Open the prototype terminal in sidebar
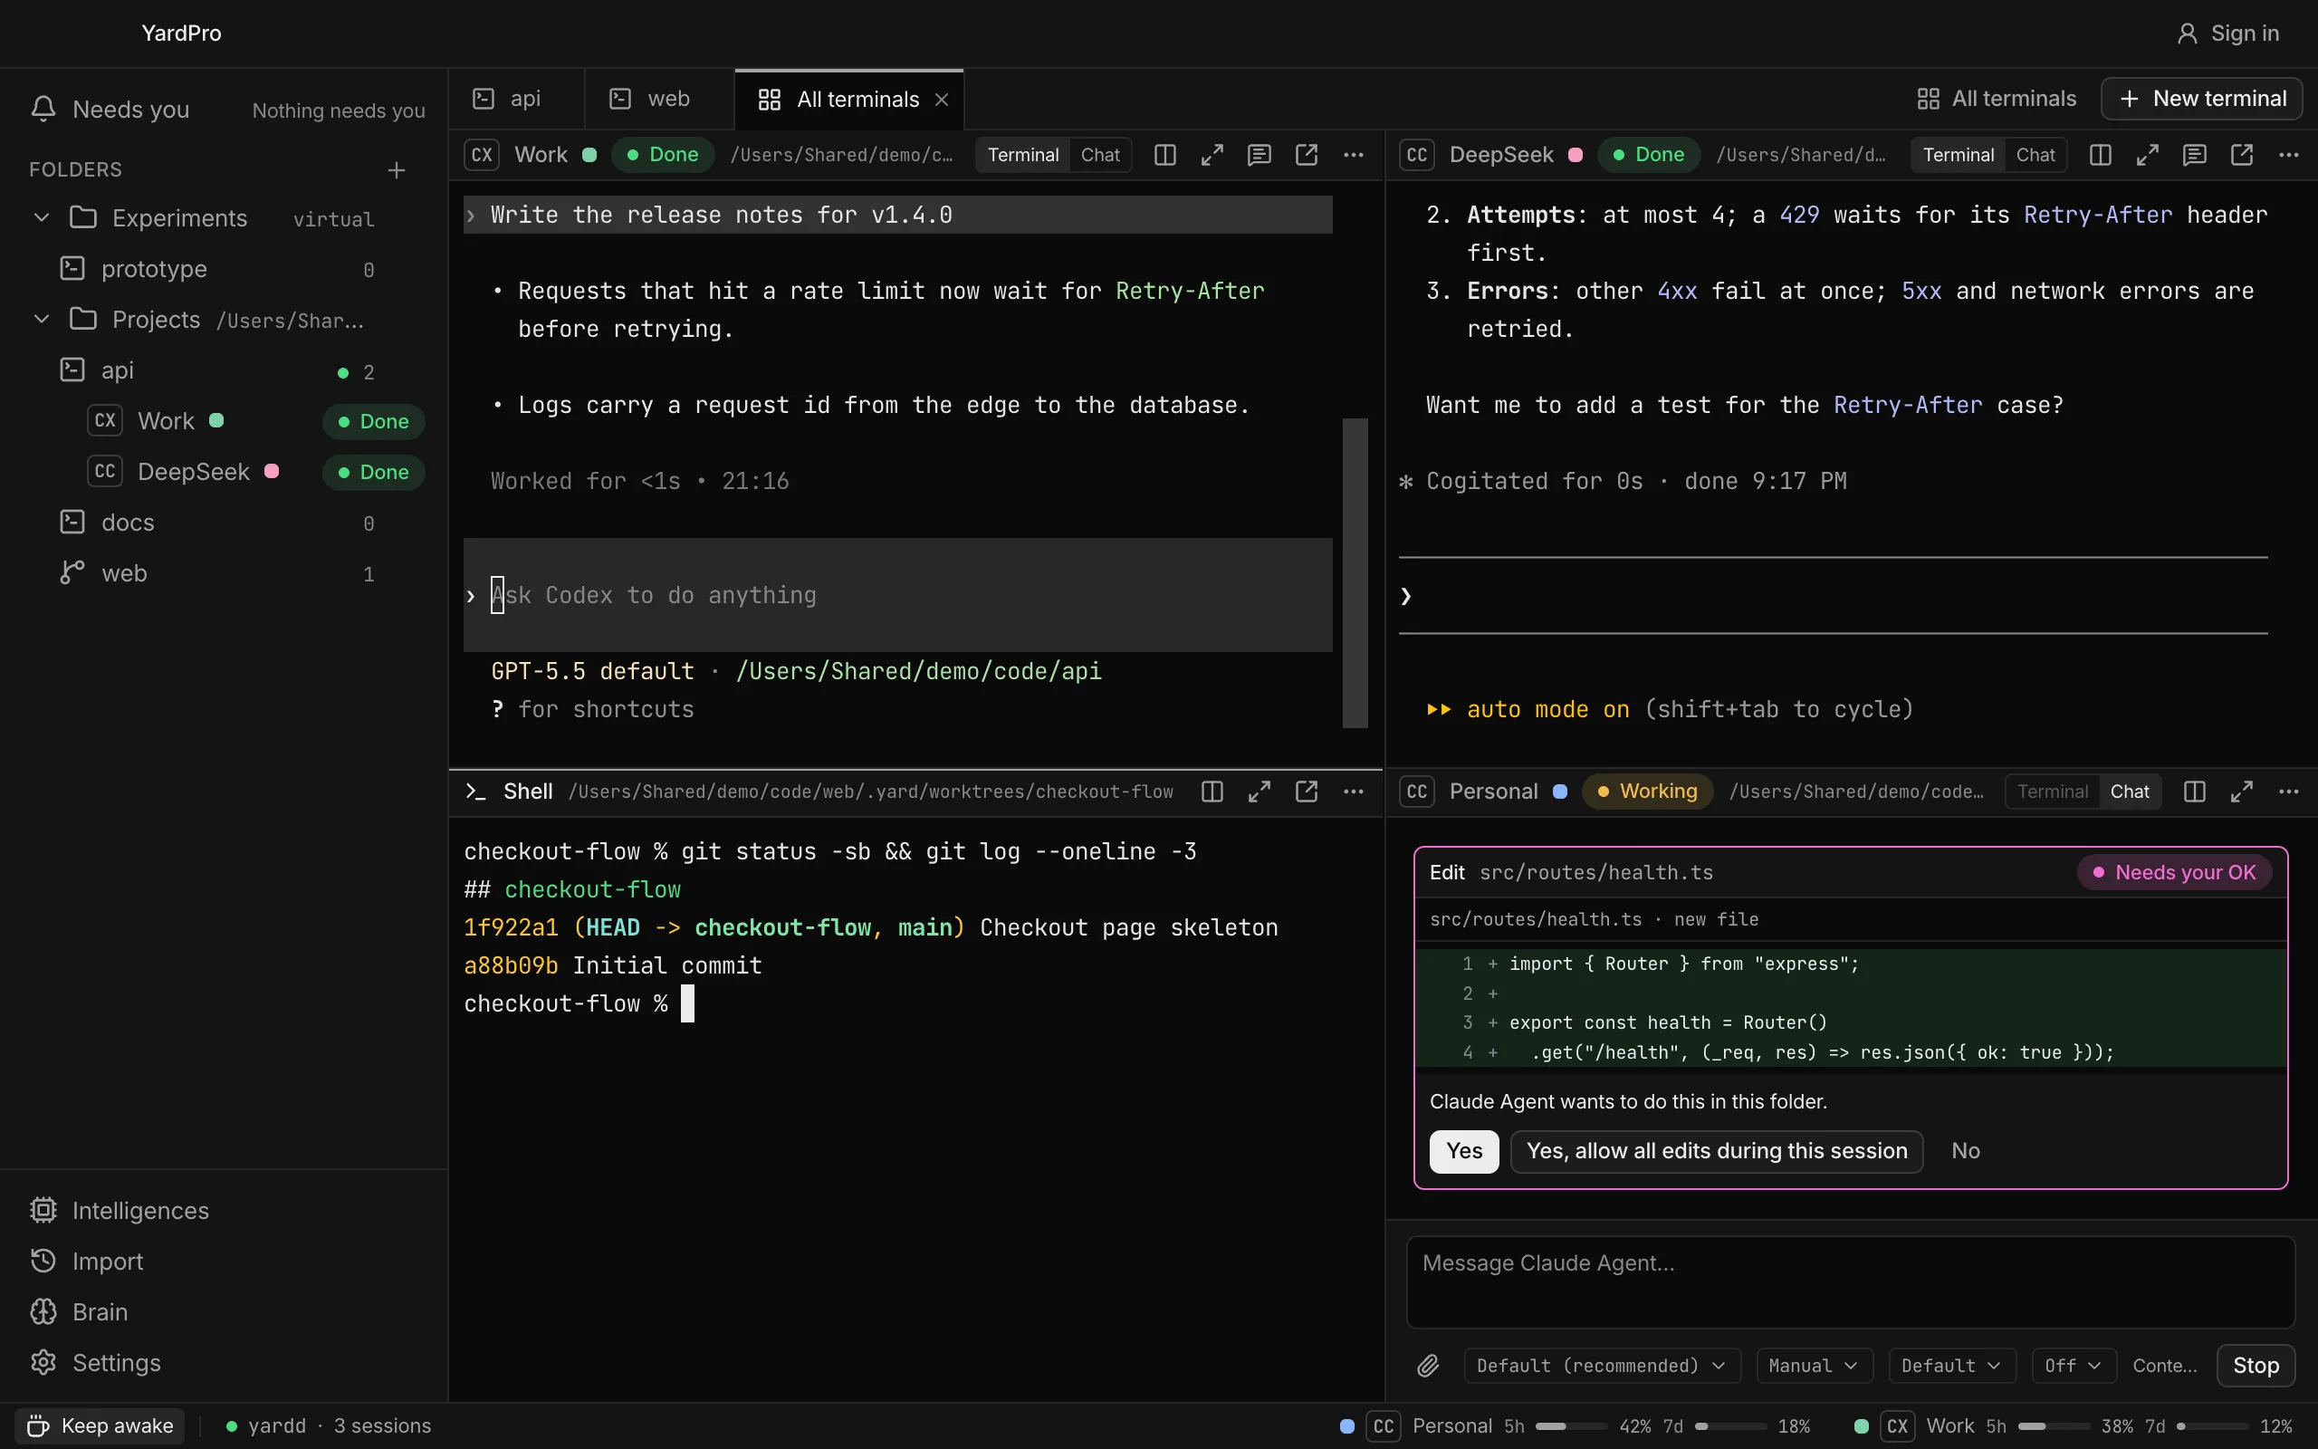Viewport: 2318px width, 1449px height. (x=225, y=268)
